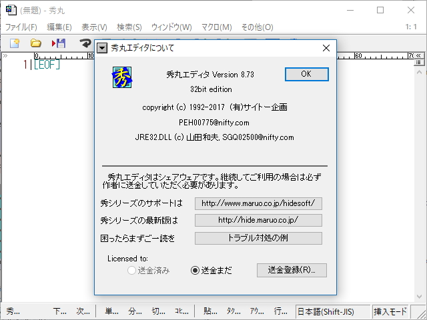Click the 貼... function key button

point(210,311)
